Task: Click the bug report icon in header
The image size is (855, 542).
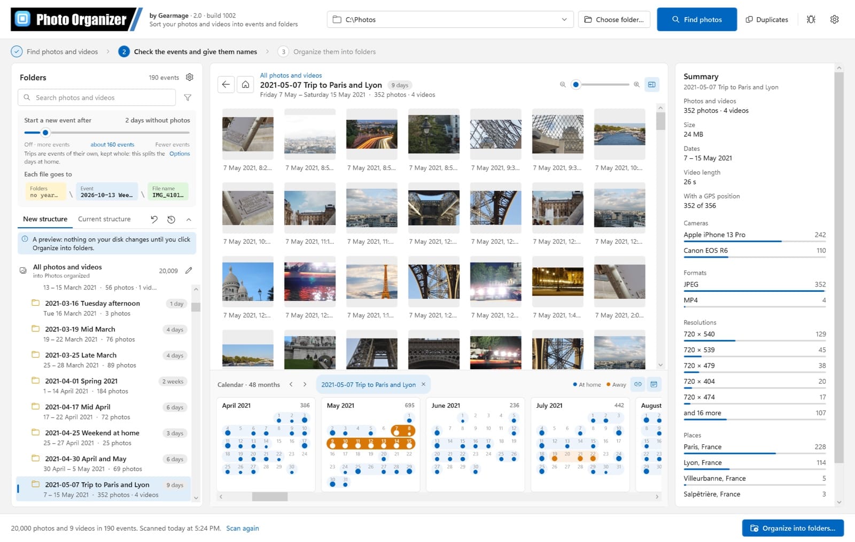Action: 811,19
